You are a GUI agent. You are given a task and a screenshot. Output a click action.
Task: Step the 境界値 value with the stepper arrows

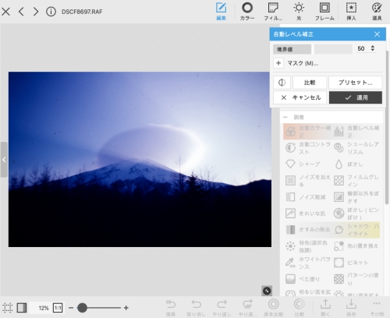(373, 48)
